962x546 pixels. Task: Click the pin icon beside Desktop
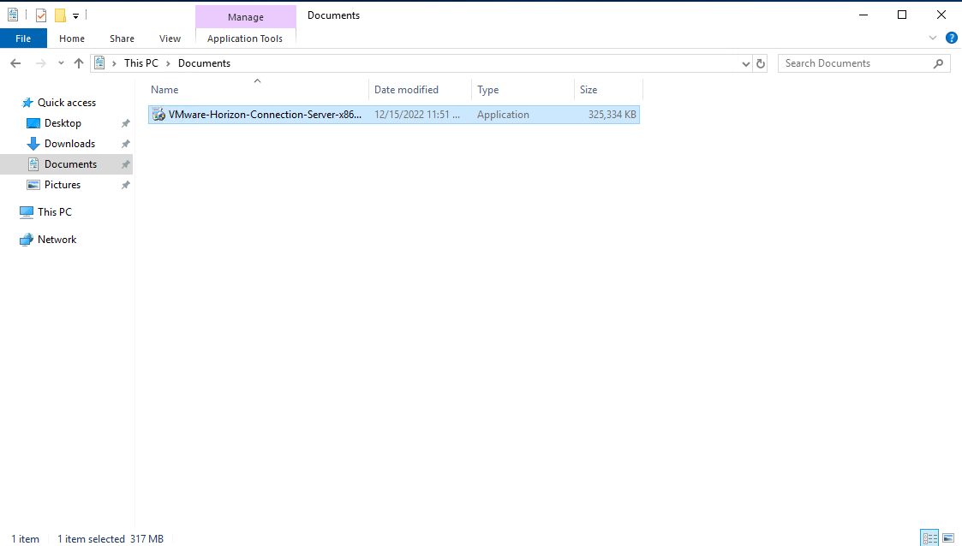(x=126, y=123)
